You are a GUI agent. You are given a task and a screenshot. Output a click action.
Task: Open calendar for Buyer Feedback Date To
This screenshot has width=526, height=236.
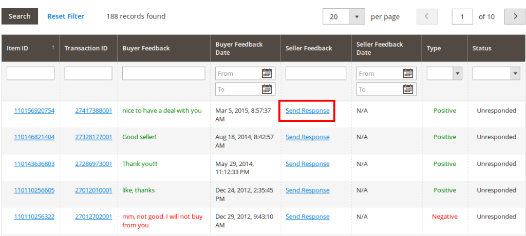267,90
